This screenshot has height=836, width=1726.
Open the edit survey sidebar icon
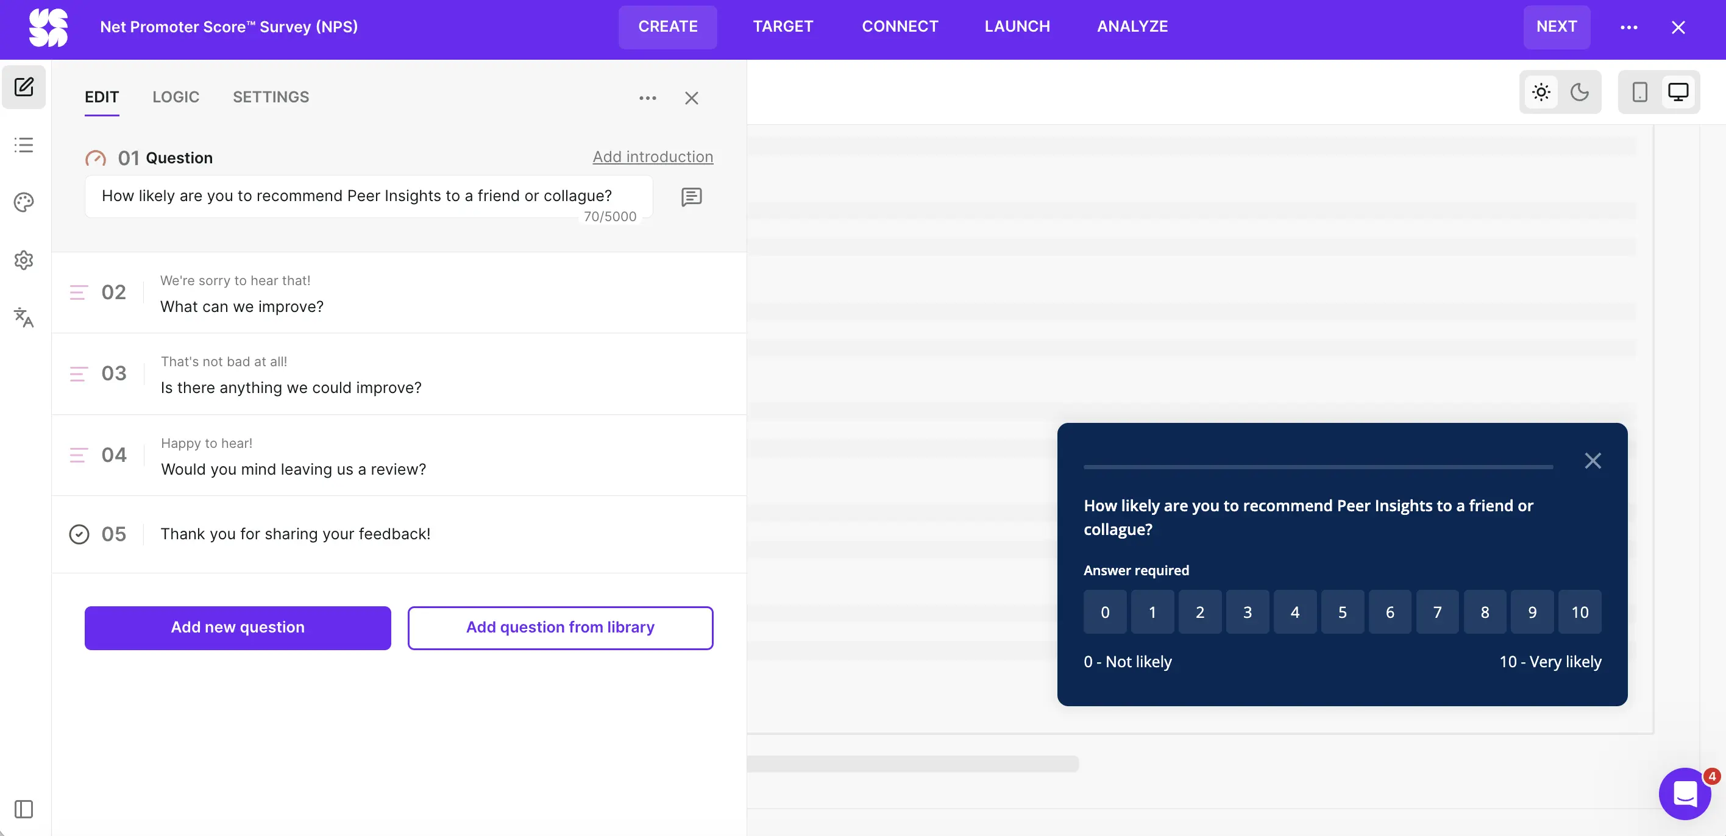coord(24,87)
